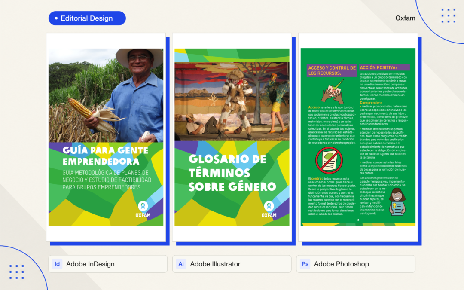
Task: Click the red prohibited document icon
Action: (x=329, y=160)
